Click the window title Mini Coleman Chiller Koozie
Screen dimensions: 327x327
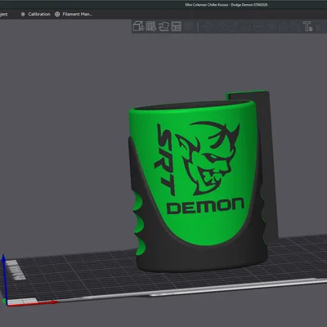(x=226, y=5)
